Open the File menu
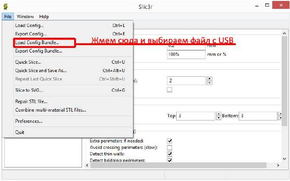The width and height of the screenshot is (290, 181). coord(8,17)
